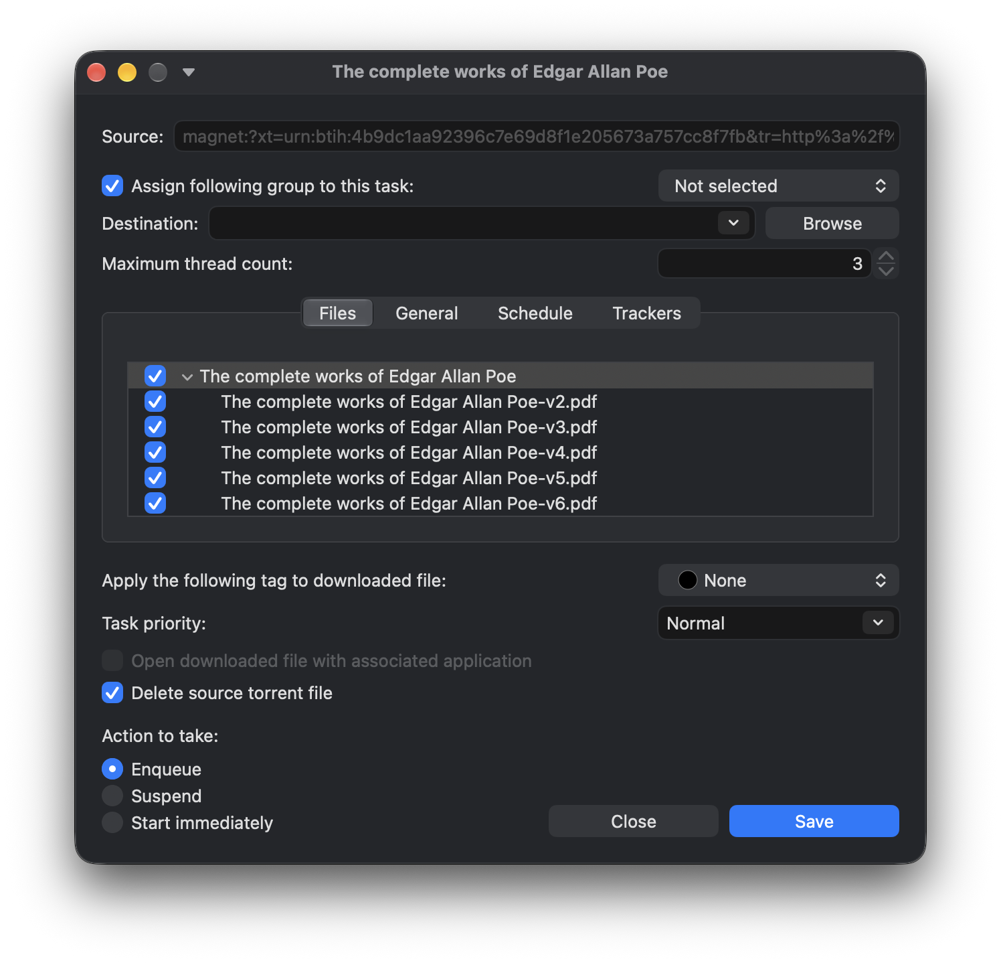This screenshot has width=1001, height=963.
Task: Select the 'Poe-v2.pdf' file row
Action: tap(500, 401)
